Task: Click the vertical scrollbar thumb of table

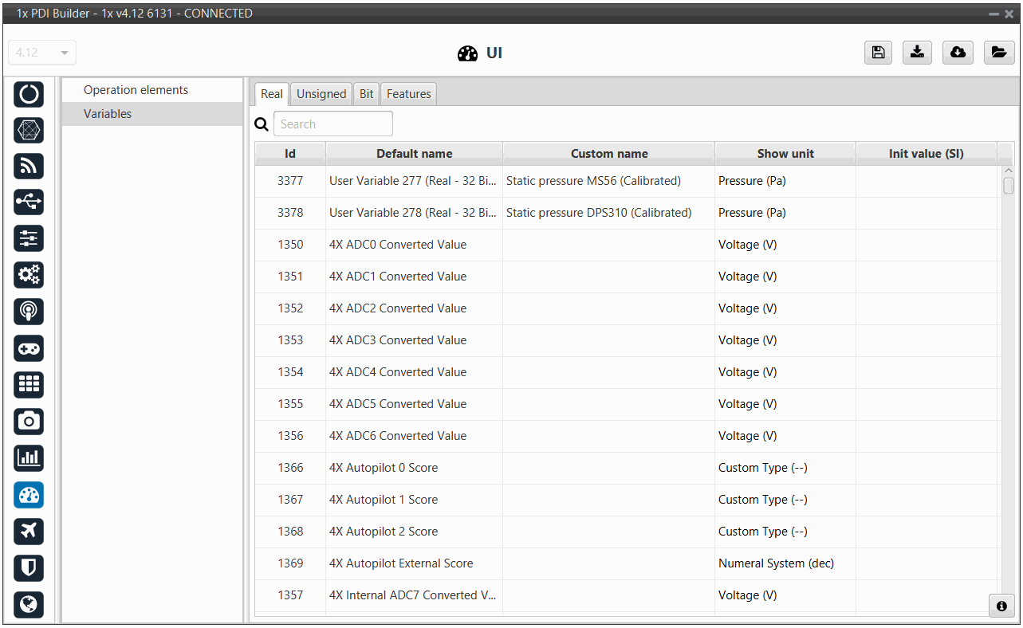Action: [x=1009, y=186]
